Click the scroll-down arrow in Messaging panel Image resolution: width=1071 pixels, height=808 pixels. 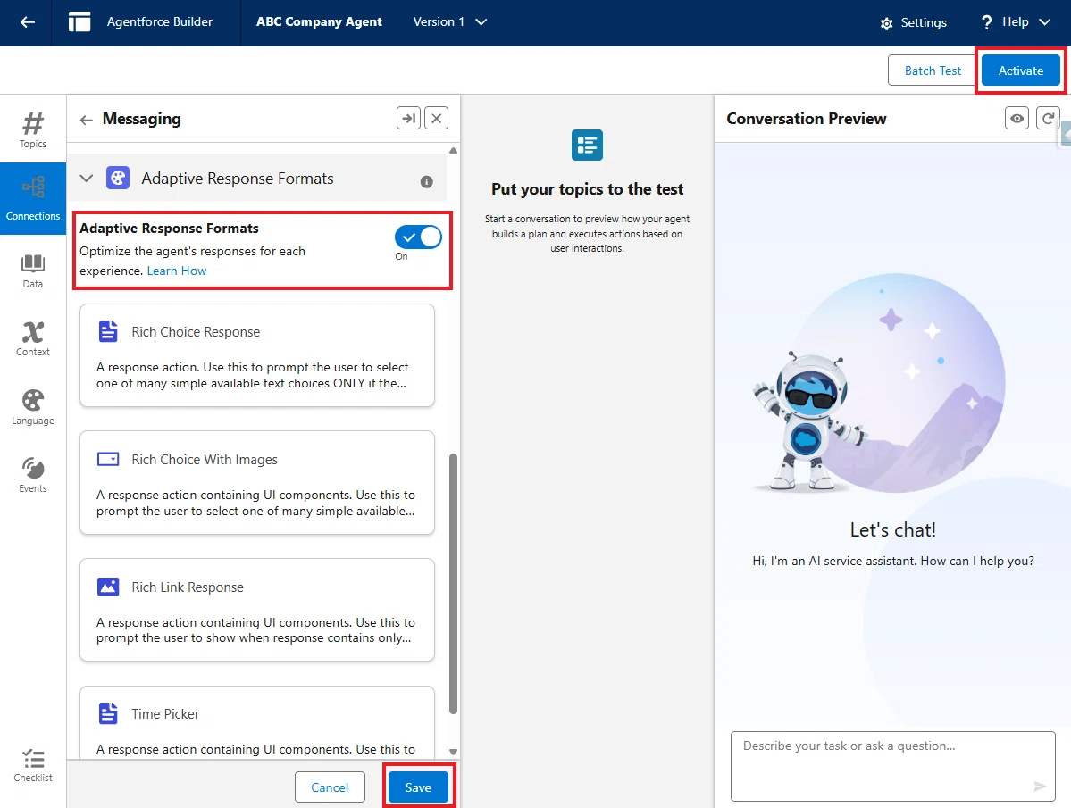pyautogui.click(x=453, y=752)
